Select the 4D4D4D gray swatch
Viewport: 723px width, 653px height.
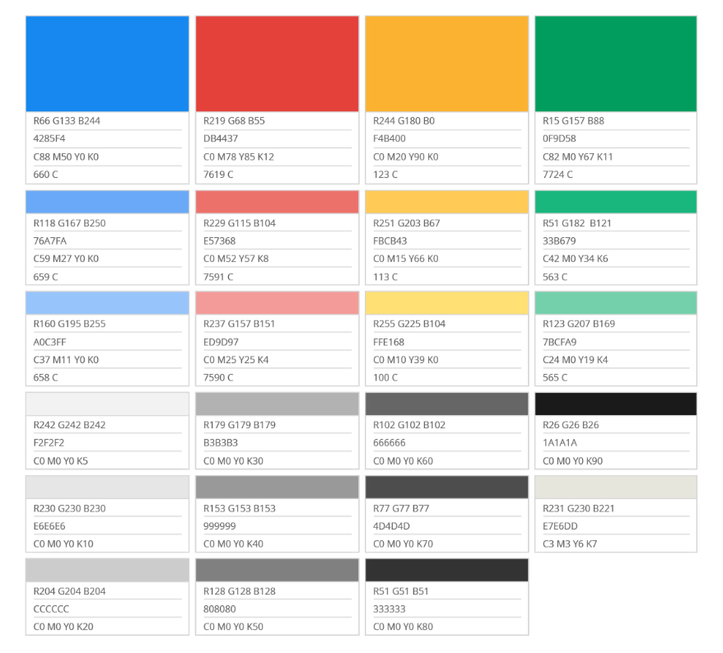(x=447, y=487)
